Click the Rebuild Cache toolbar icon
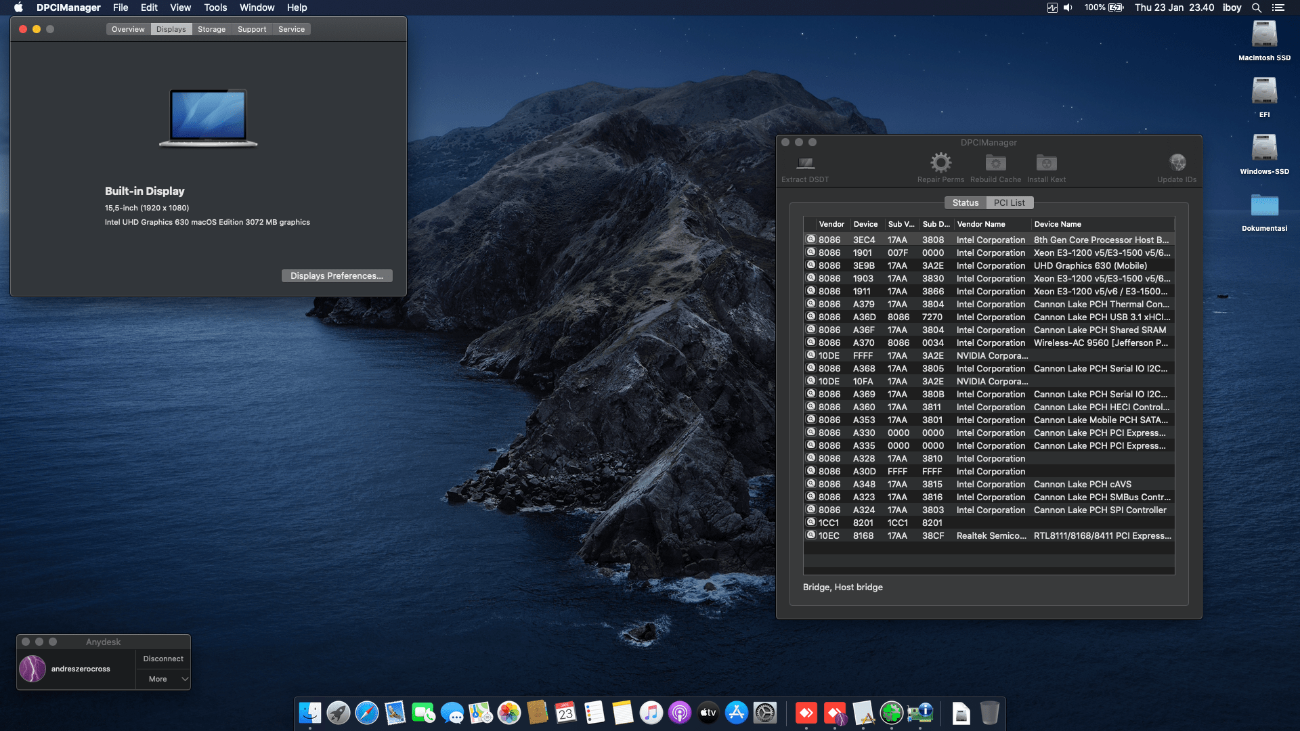The height and width of the screenshot is (731, 1300). [x=995, y=163]
